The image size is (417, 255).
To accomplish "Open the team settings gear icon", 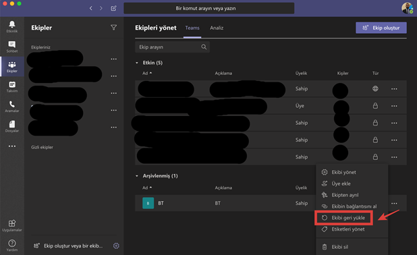I will (116, 246).
